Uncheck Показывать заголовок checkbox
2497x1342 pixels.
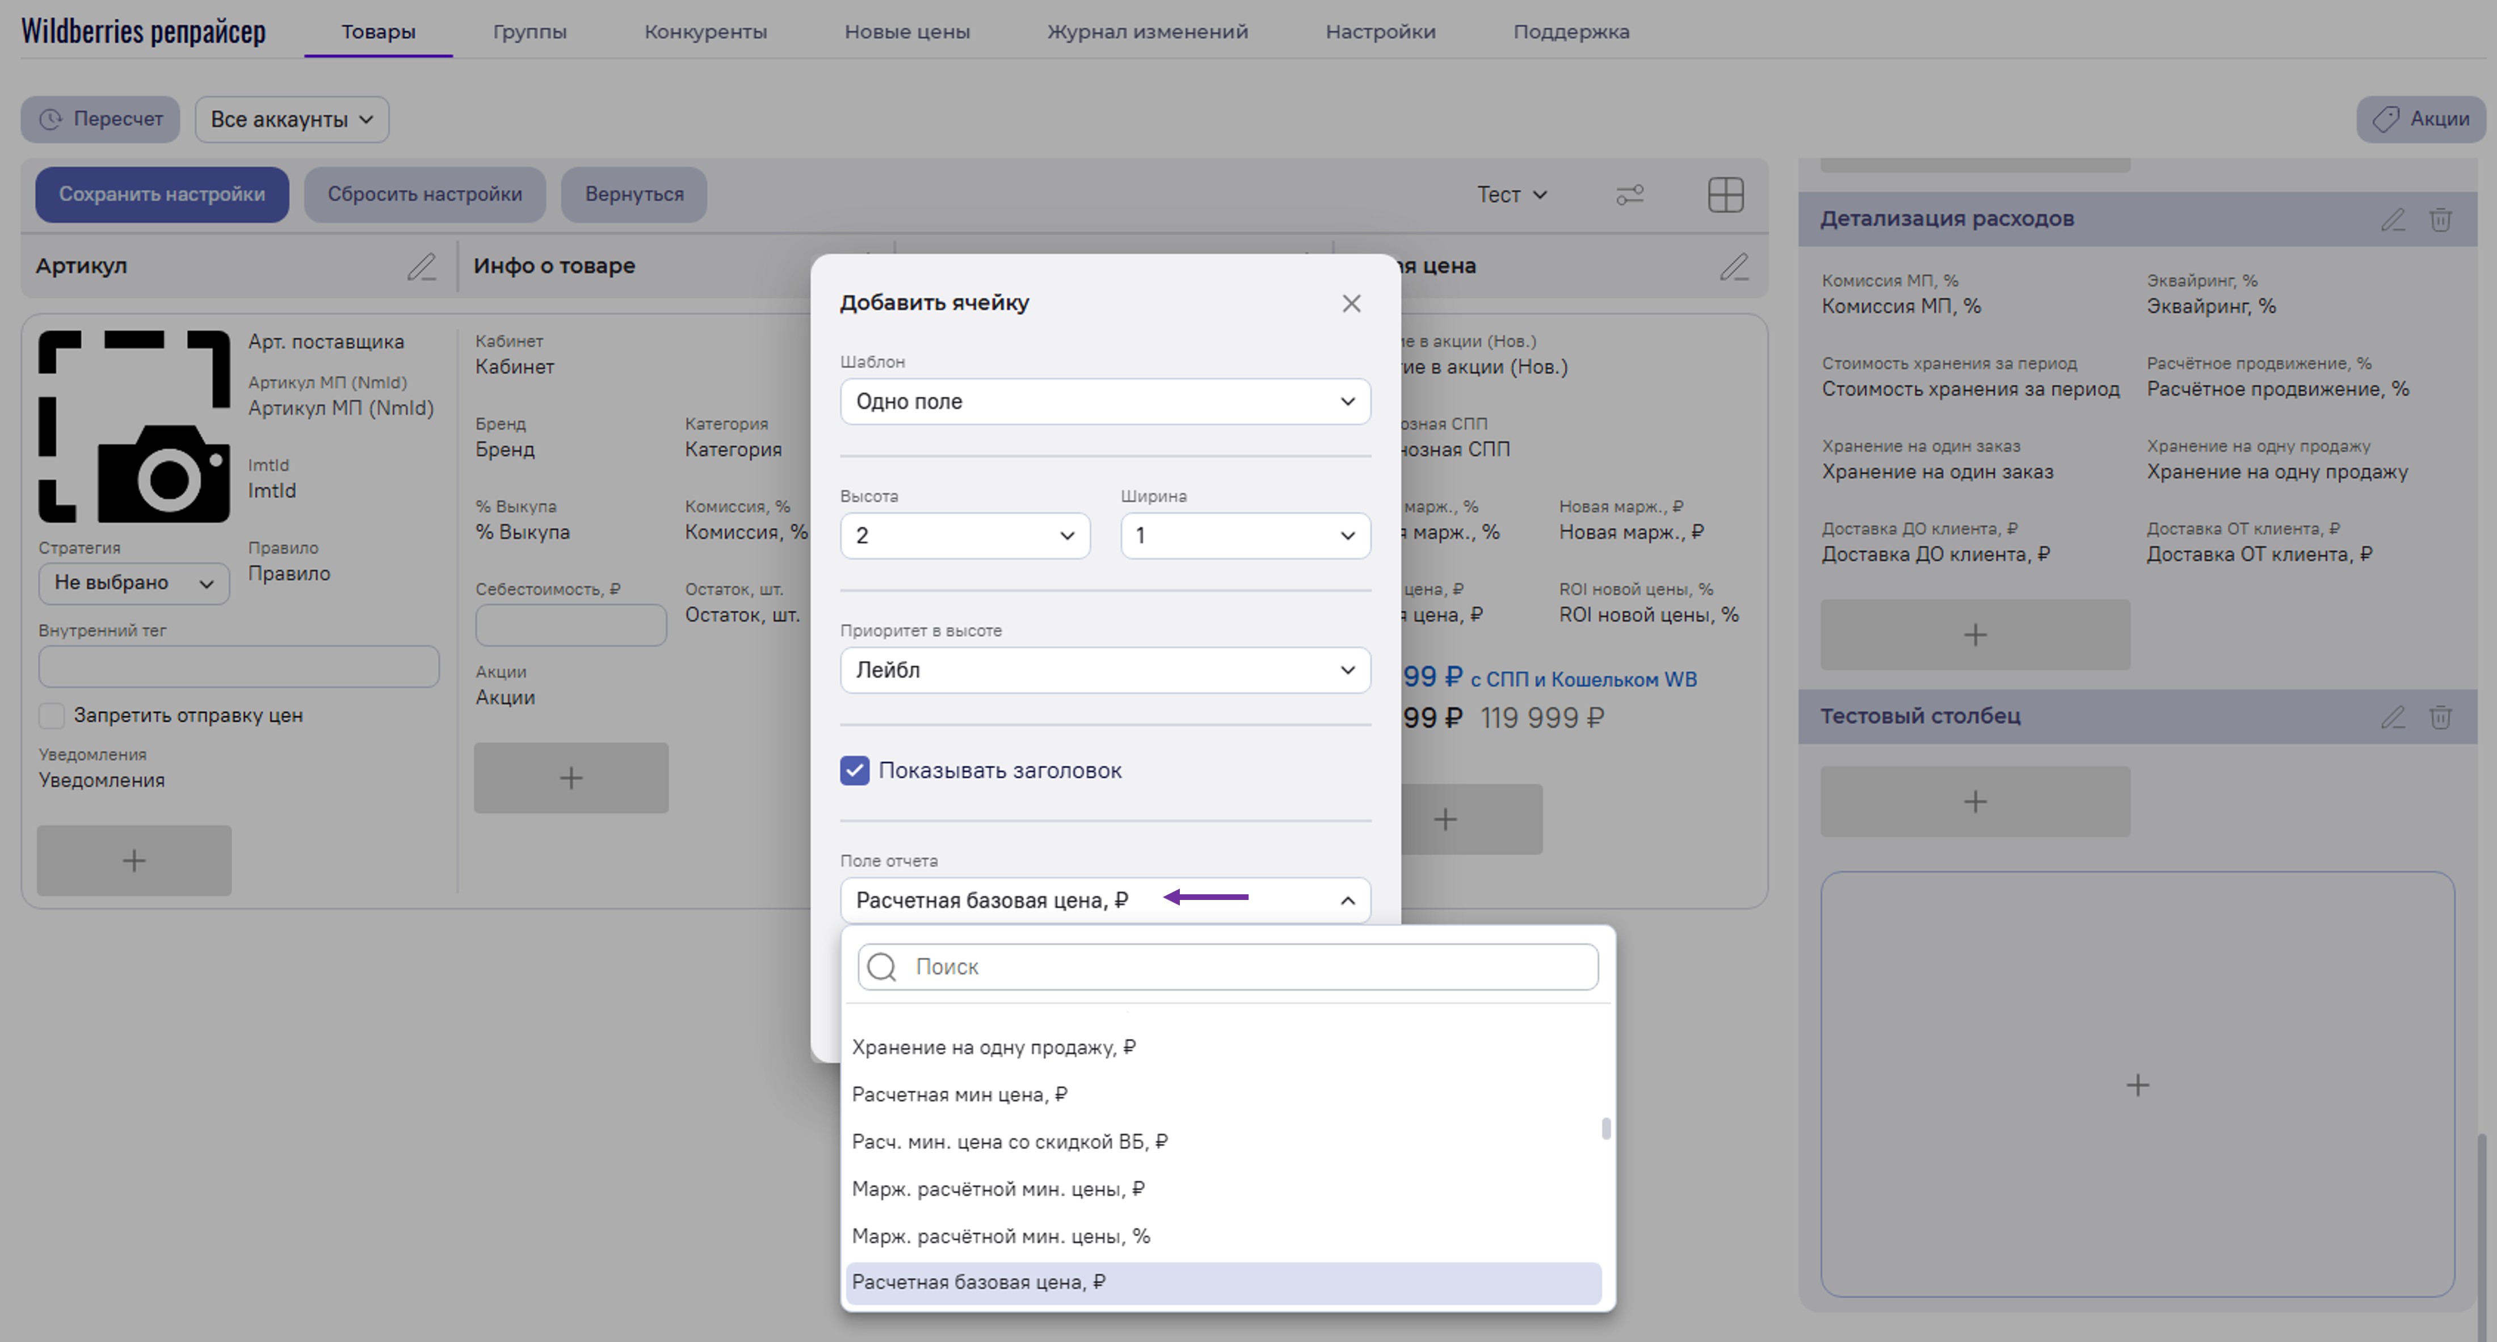click(854, 771)
